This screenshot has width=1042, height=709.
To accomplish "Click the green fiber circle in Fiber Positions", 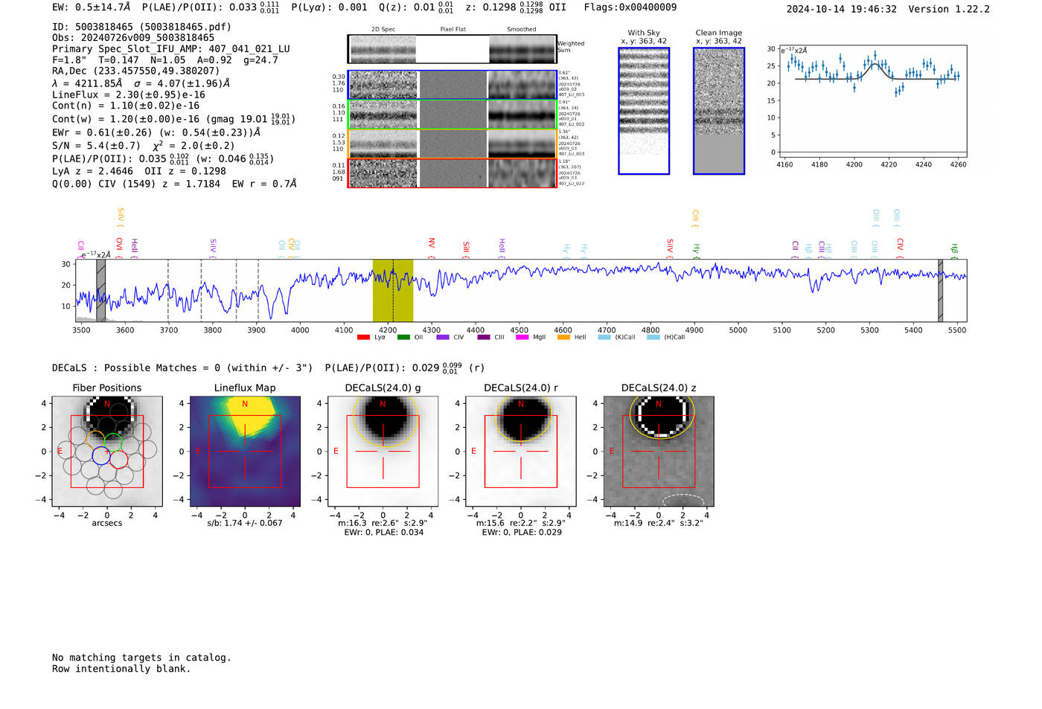I will click(x=114, y=442).
